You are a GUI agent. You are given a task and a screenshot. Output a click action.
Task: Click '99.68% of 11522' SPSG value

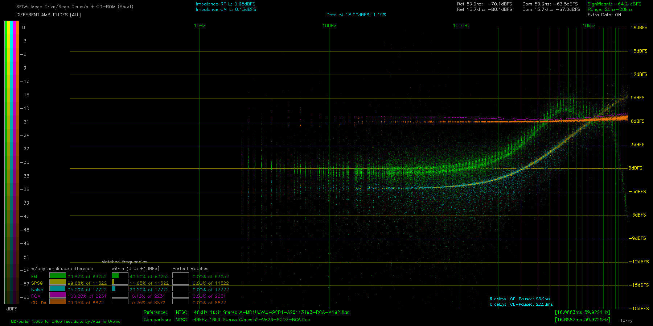coord(87,283)
